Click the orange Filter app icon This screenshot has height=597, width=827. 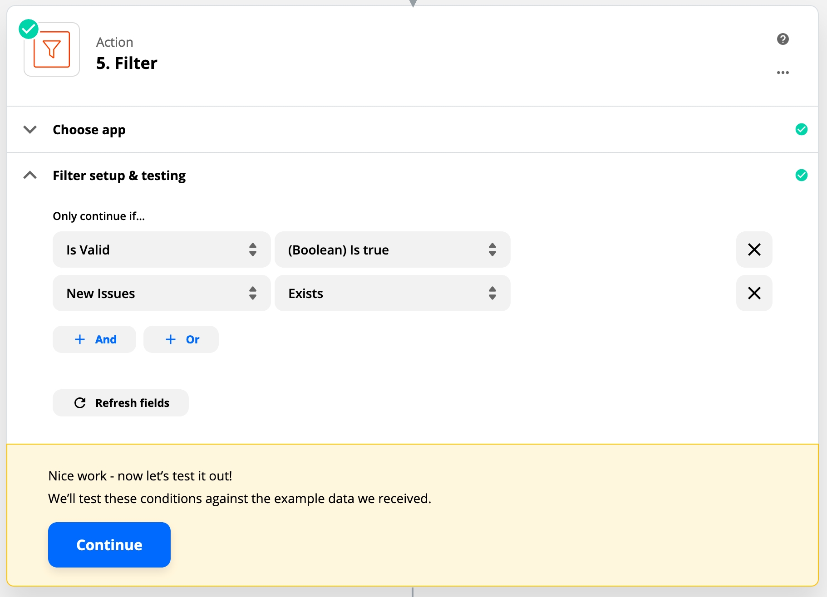pos(52,50)
